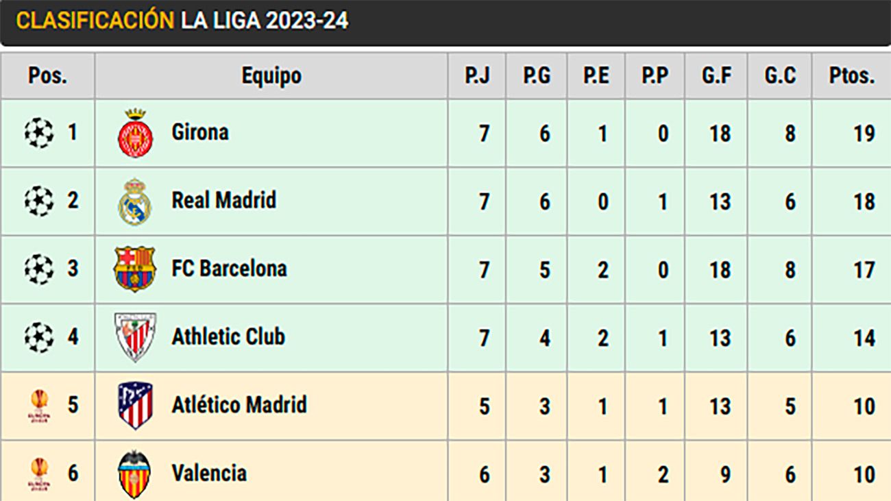Click the FC Barcelona club crest
891x501 pixels.
(134, 269)
